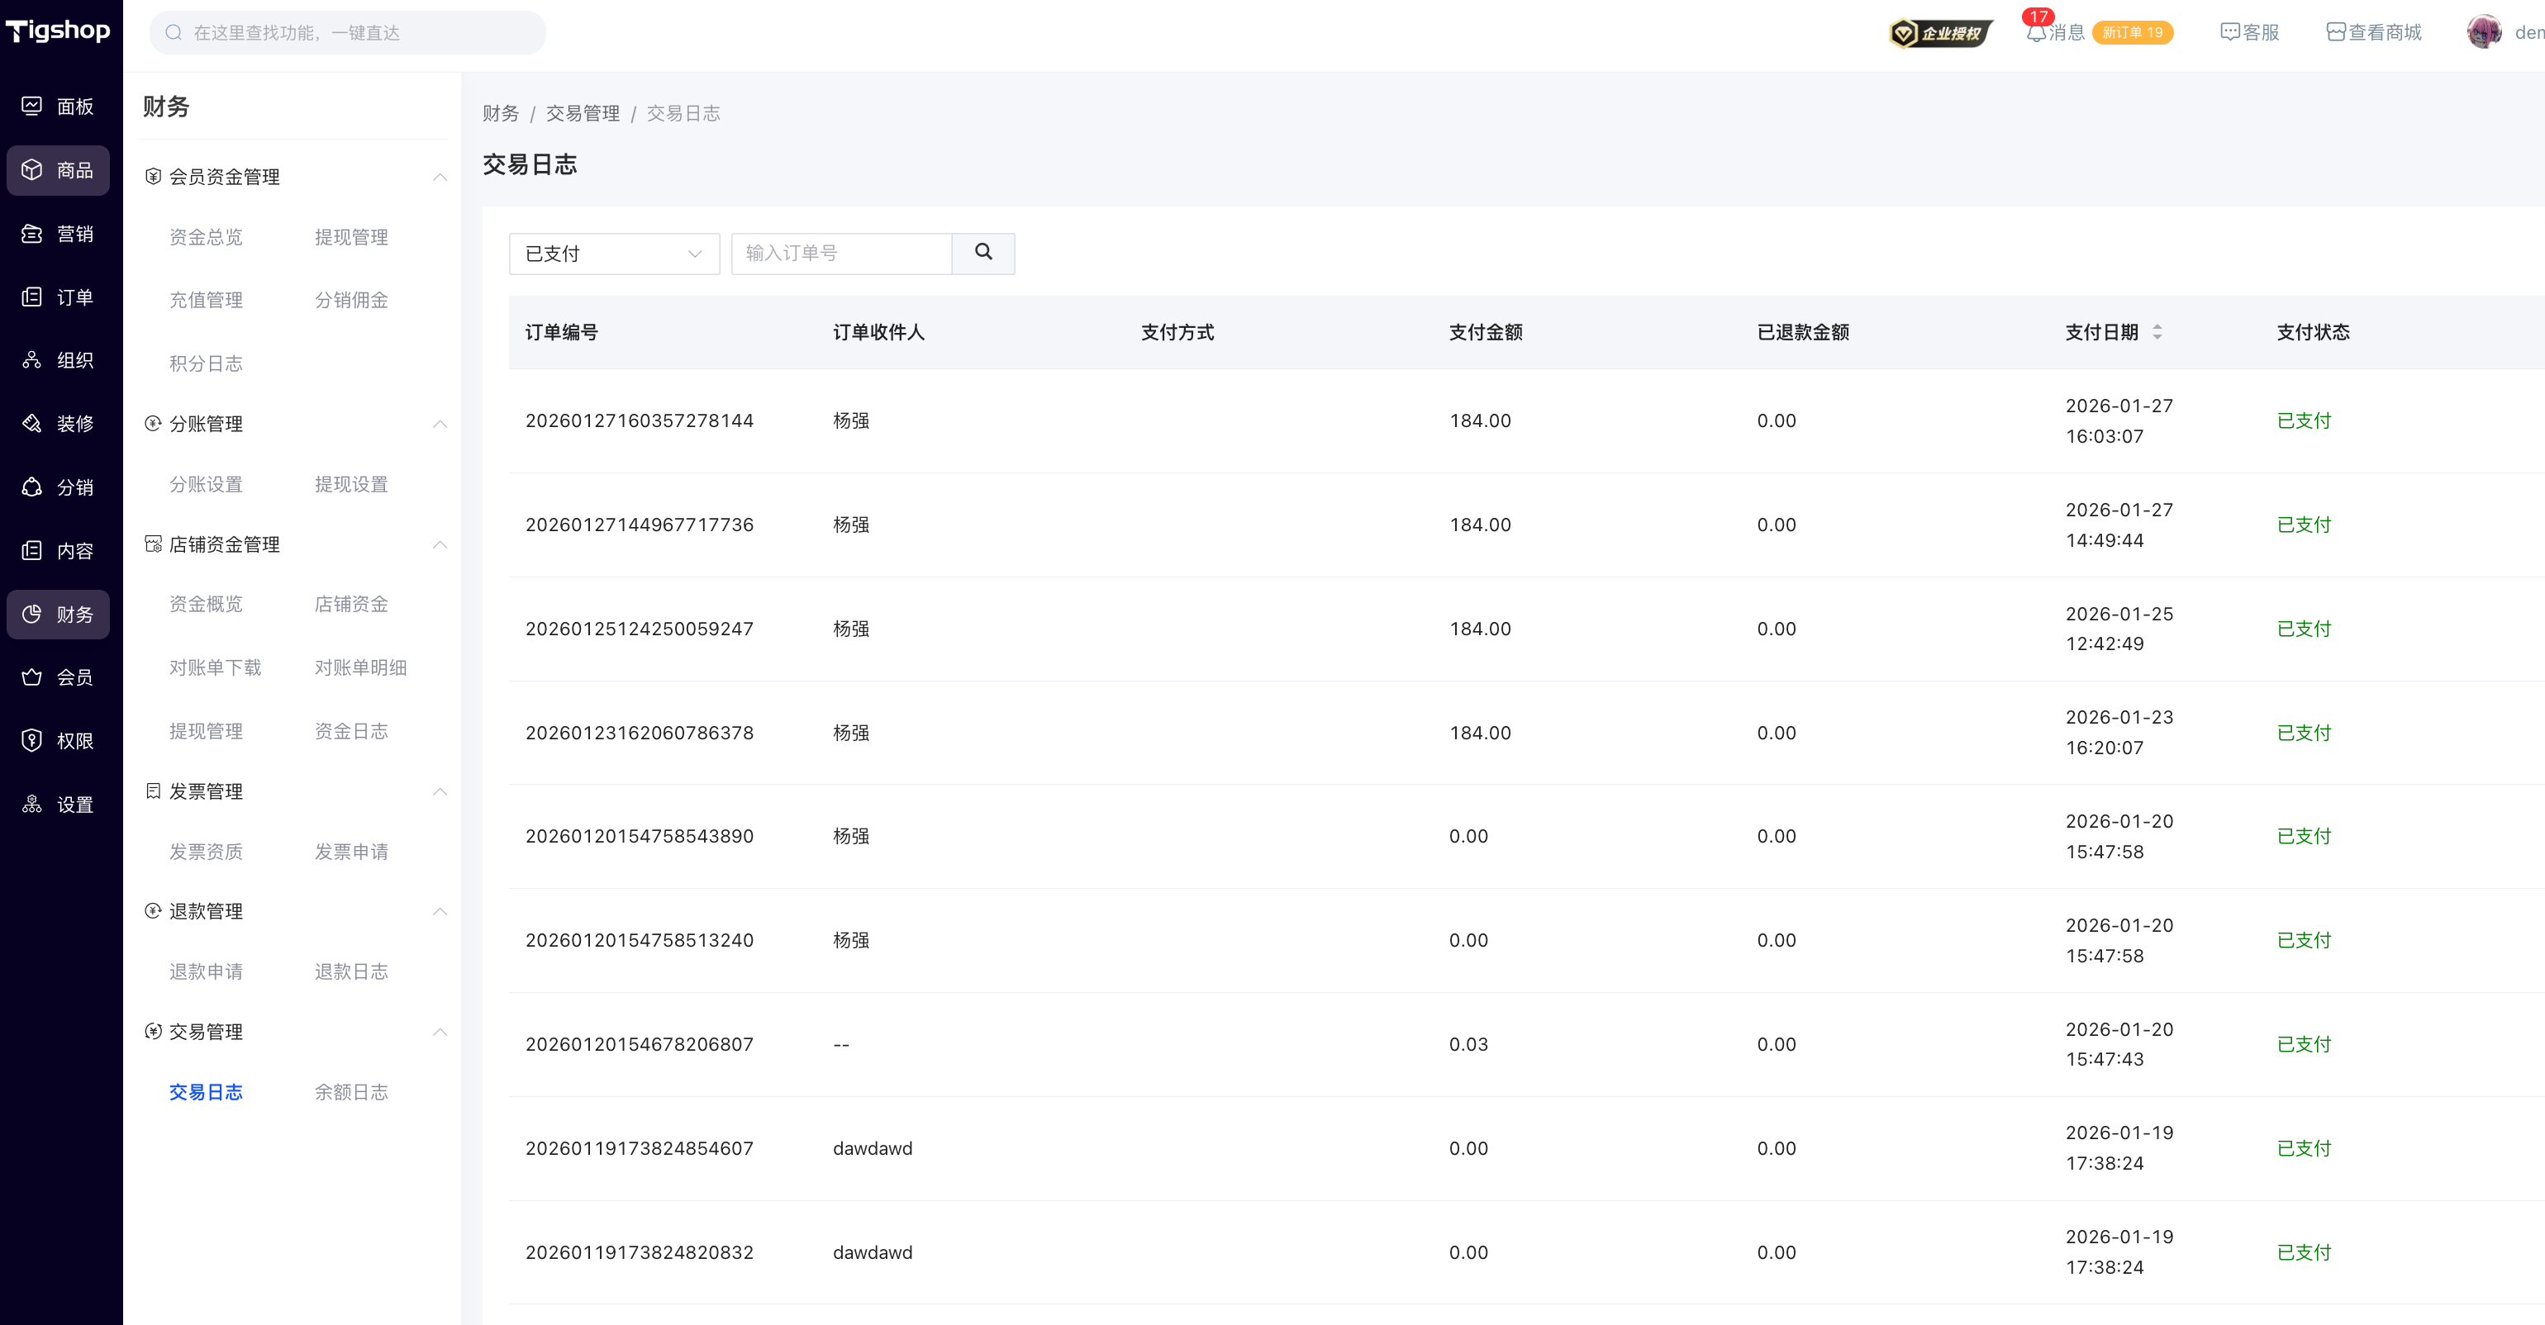2545x1325 pixels.
Task: Open the 面板 dashboard sidebar icon
Action: [x=59, y=106]
